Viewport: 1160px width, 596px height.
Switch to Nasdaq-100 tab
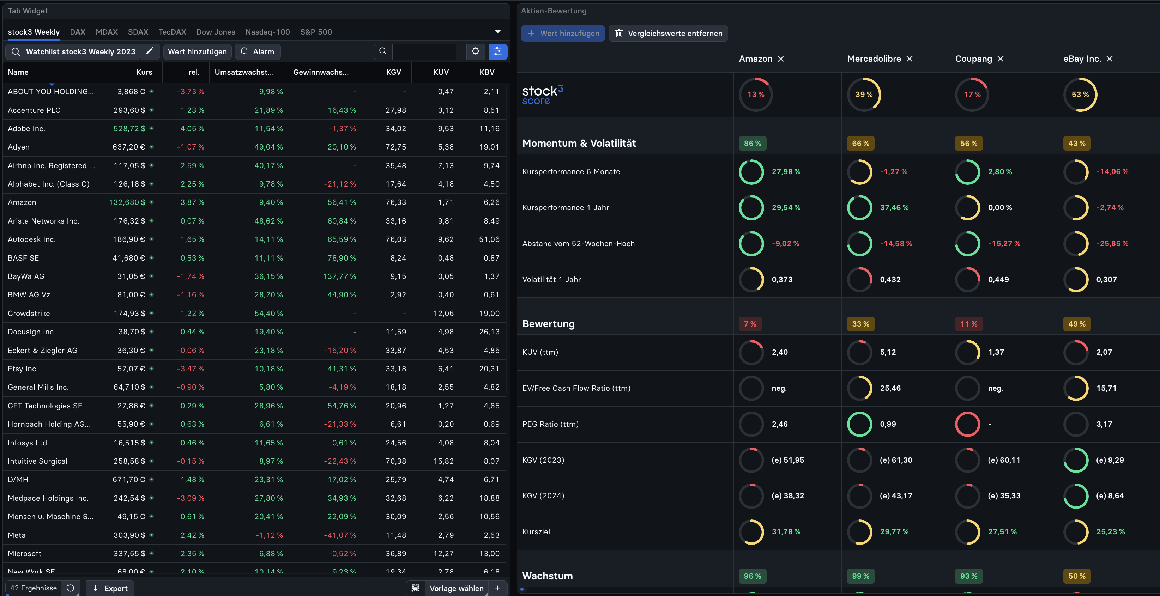pyautogui.click(x=267, y=32)
